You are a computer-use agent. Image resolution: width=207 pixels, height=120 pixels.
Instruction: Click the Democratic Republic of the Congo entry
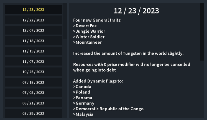click(x=108, y=109)
